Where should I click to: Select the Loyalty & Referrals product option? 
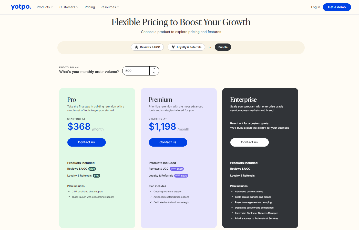coord(186,47)
